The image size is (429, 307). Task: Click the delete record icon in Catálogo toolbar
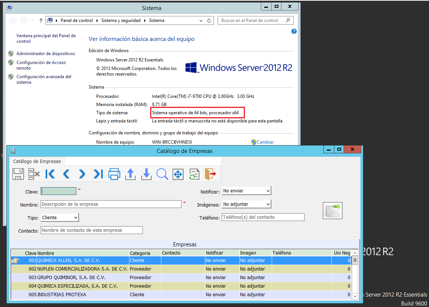click(x=34, y=174)
